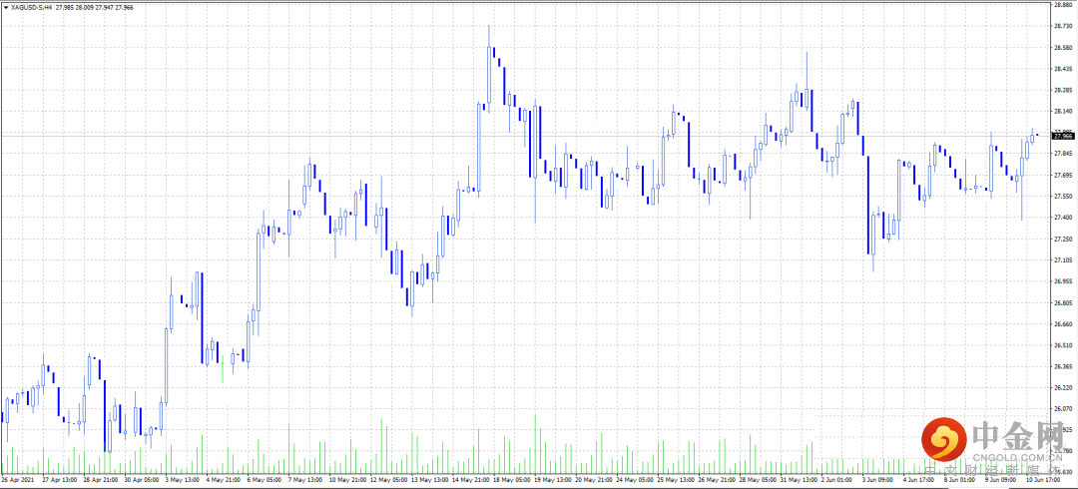
Task: Click the 3 Jun 09:00 time label
Action: point(880,478)
